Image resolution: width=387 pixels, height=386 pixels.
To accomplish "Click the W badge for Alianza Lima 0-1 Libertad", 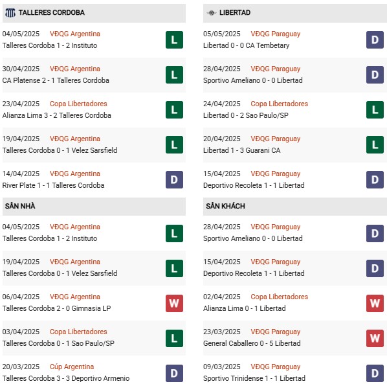I will (x=375, y=303).
